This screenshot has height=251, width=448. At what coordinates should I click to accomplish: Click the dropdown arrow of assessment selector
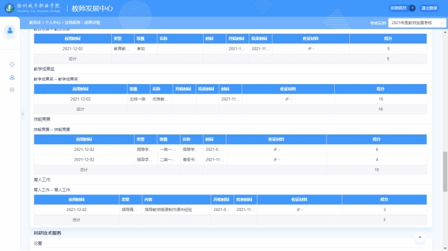(442, 23)
